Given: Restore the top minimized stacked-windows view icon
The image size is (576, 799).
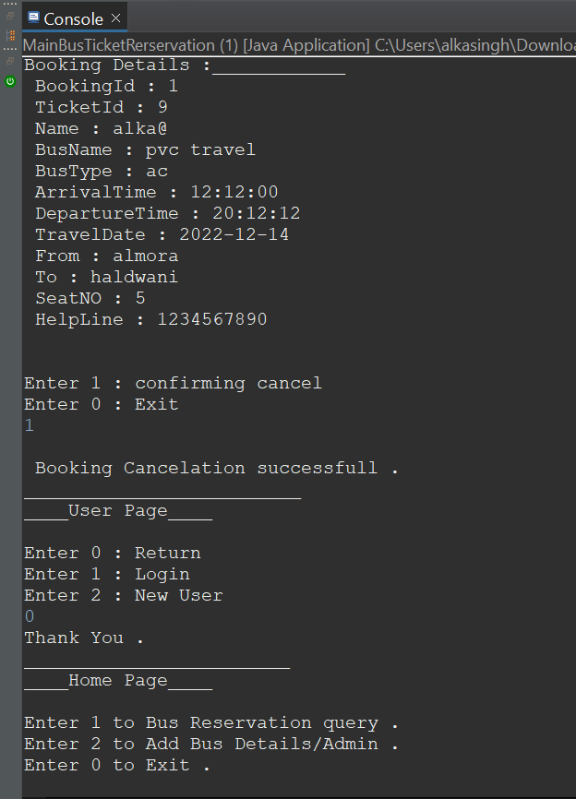Looking at the screenshot, I should coord(10,16).
